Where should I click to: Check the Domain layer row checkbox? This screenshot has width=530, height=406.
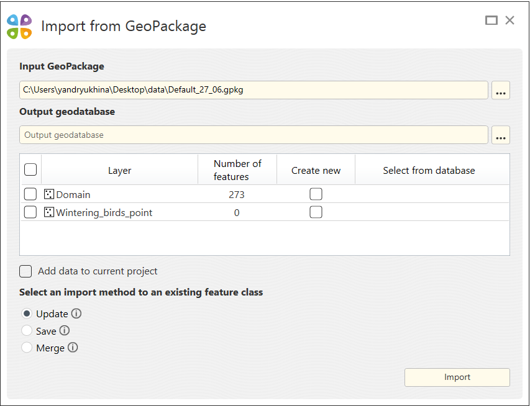coord(30,194)
